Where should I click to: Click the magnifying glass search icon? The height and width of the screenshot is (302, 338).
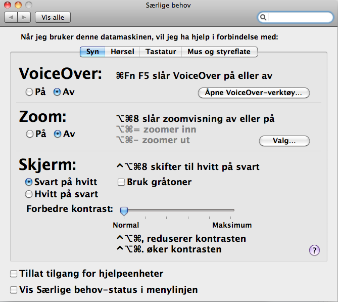263,17
